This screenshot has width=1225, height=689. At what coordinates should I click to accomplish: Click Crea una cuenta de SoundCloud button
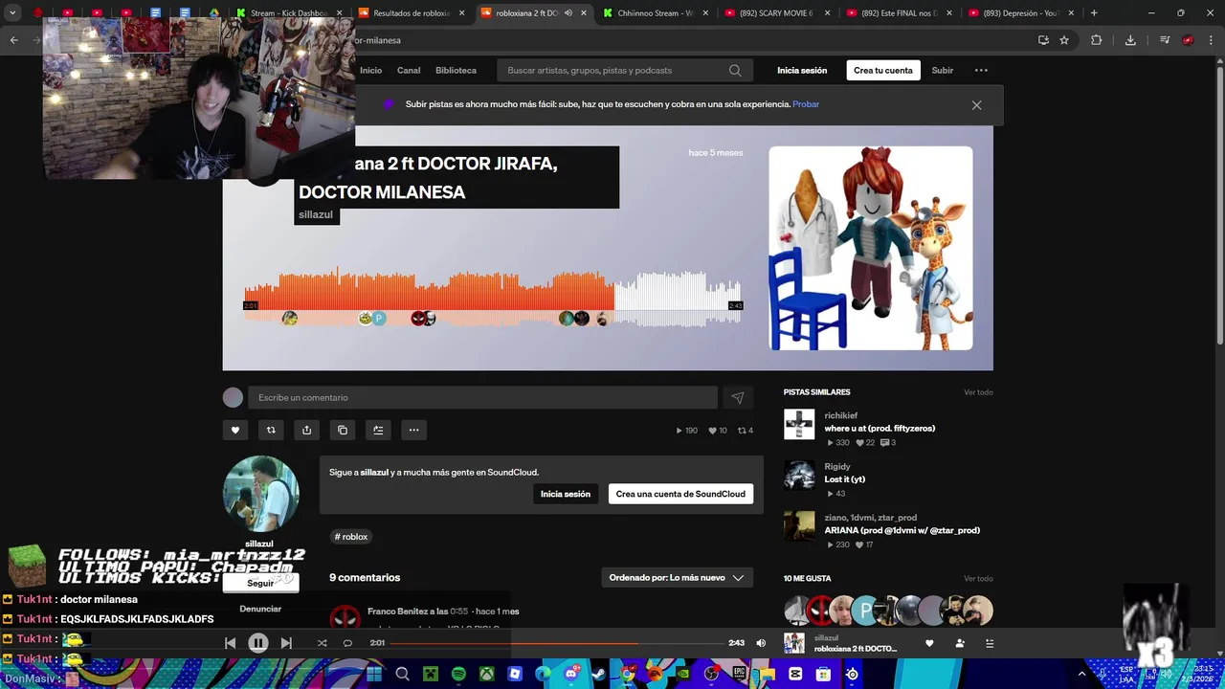tap(680, 494)
